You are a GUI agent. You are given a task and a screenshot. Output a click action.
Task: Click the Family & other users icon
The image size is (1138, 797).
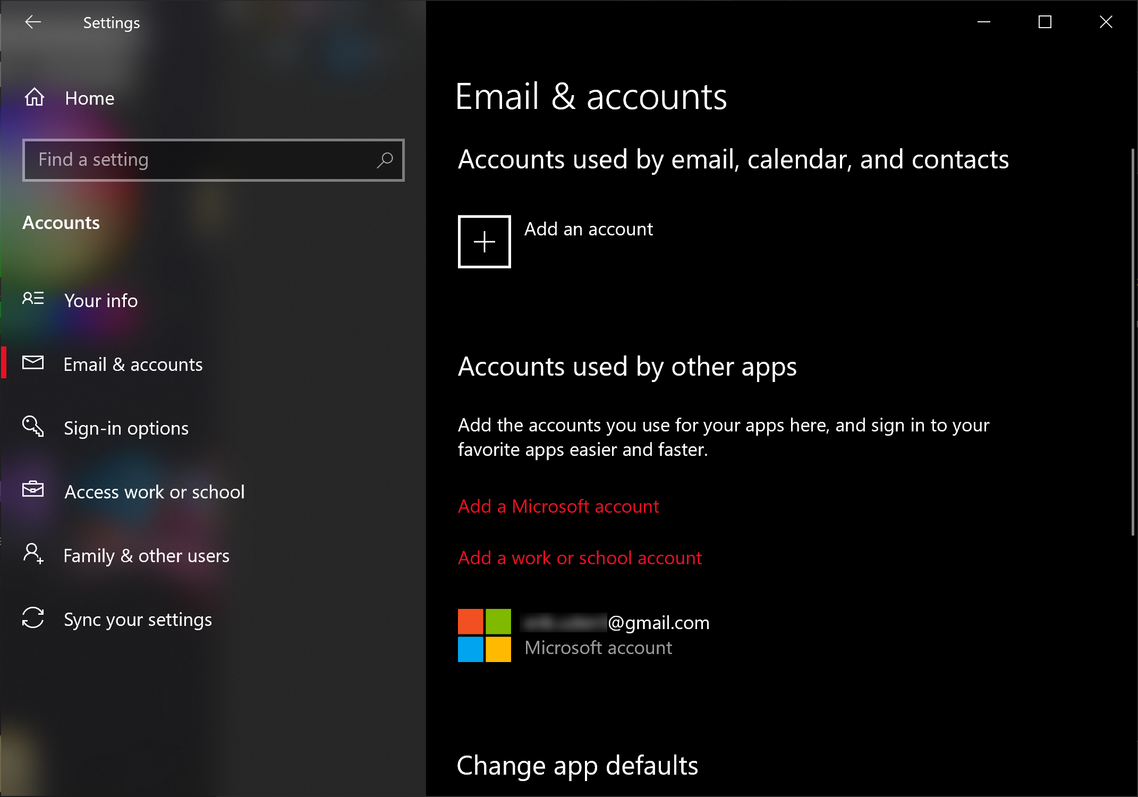click(33, 554)
